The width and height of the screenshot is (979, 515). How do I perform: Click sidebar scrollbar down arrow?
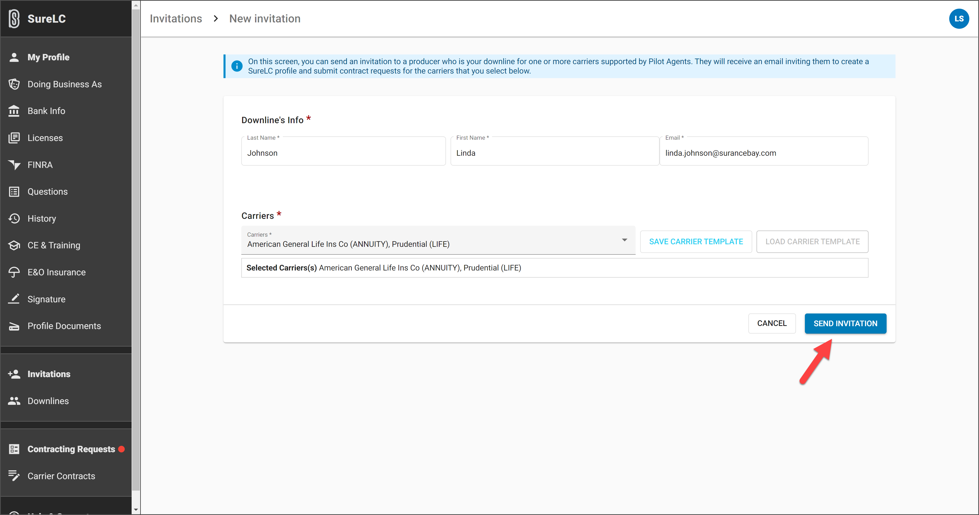tap(136, 510)
